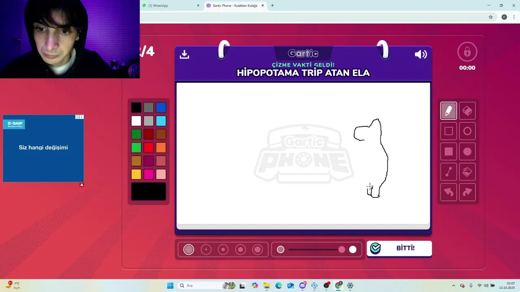The width and height of the screenshot is (520, 292).
Task: Open Copilot from the taskbar
Action: (x=255, y=286)
